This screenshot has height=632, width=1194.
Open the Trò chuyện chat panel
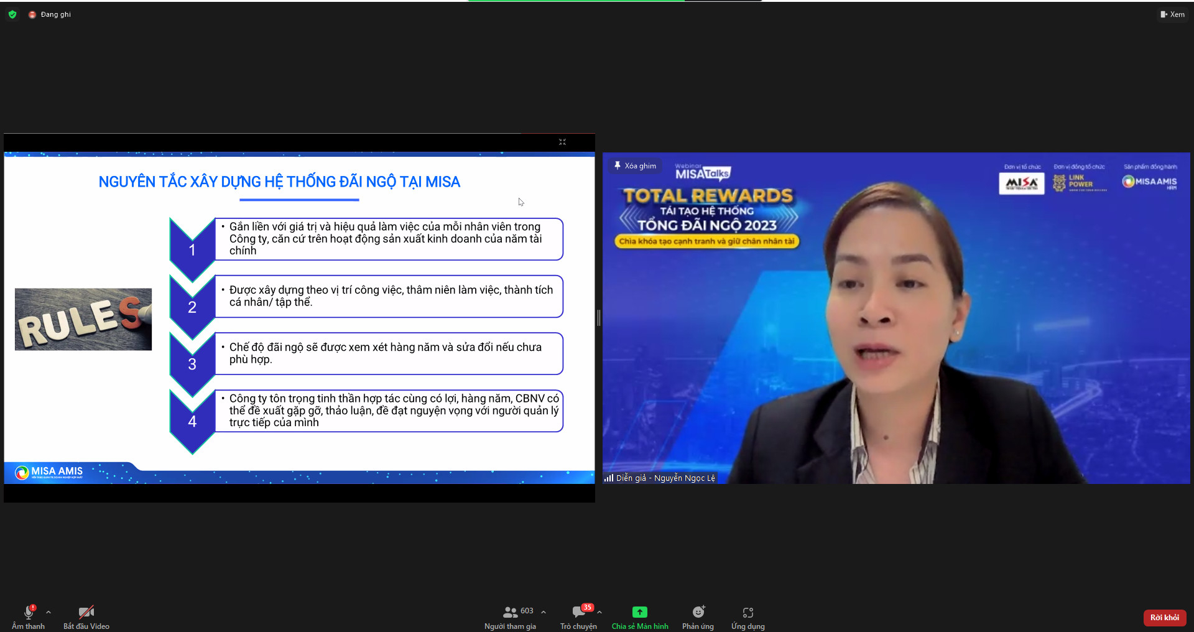click(578, 616)
